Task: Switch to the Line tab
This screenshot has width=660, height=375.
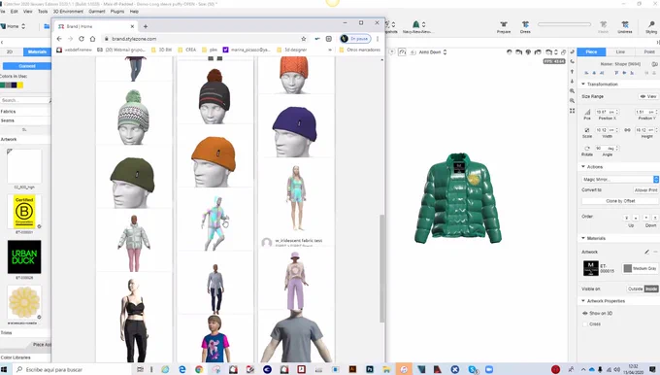Action: point(620,51)
